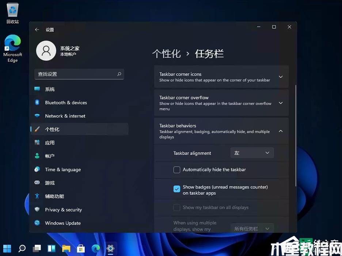Maximize the Settings window
This screenshot has height=256, width=342.
274,27
